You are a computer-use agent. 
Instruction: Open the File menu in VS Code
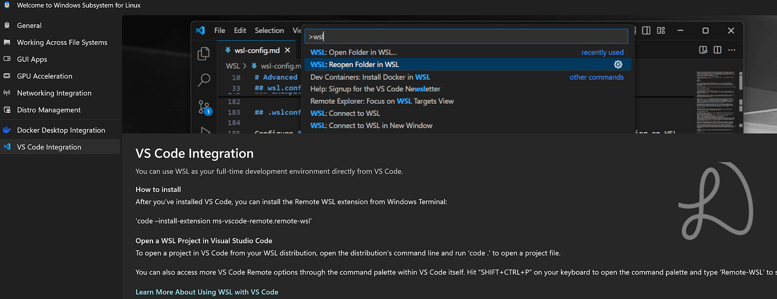[x=220, y=30]
